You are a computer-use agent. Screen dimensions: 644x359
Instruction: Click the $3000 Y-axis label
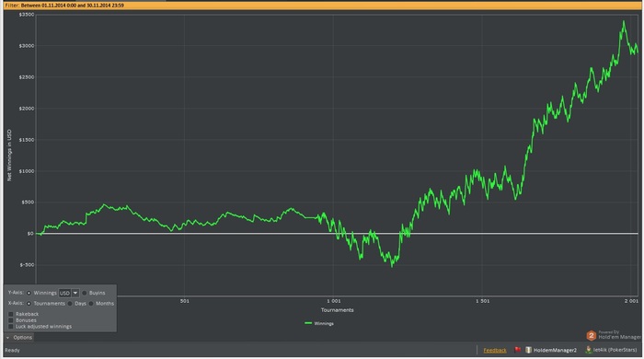(27, 46)
